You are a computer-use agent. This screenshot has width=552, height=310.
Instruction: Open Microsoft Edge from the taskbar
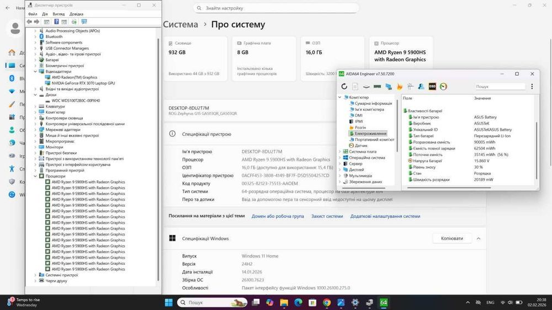[x=298, y=302]
